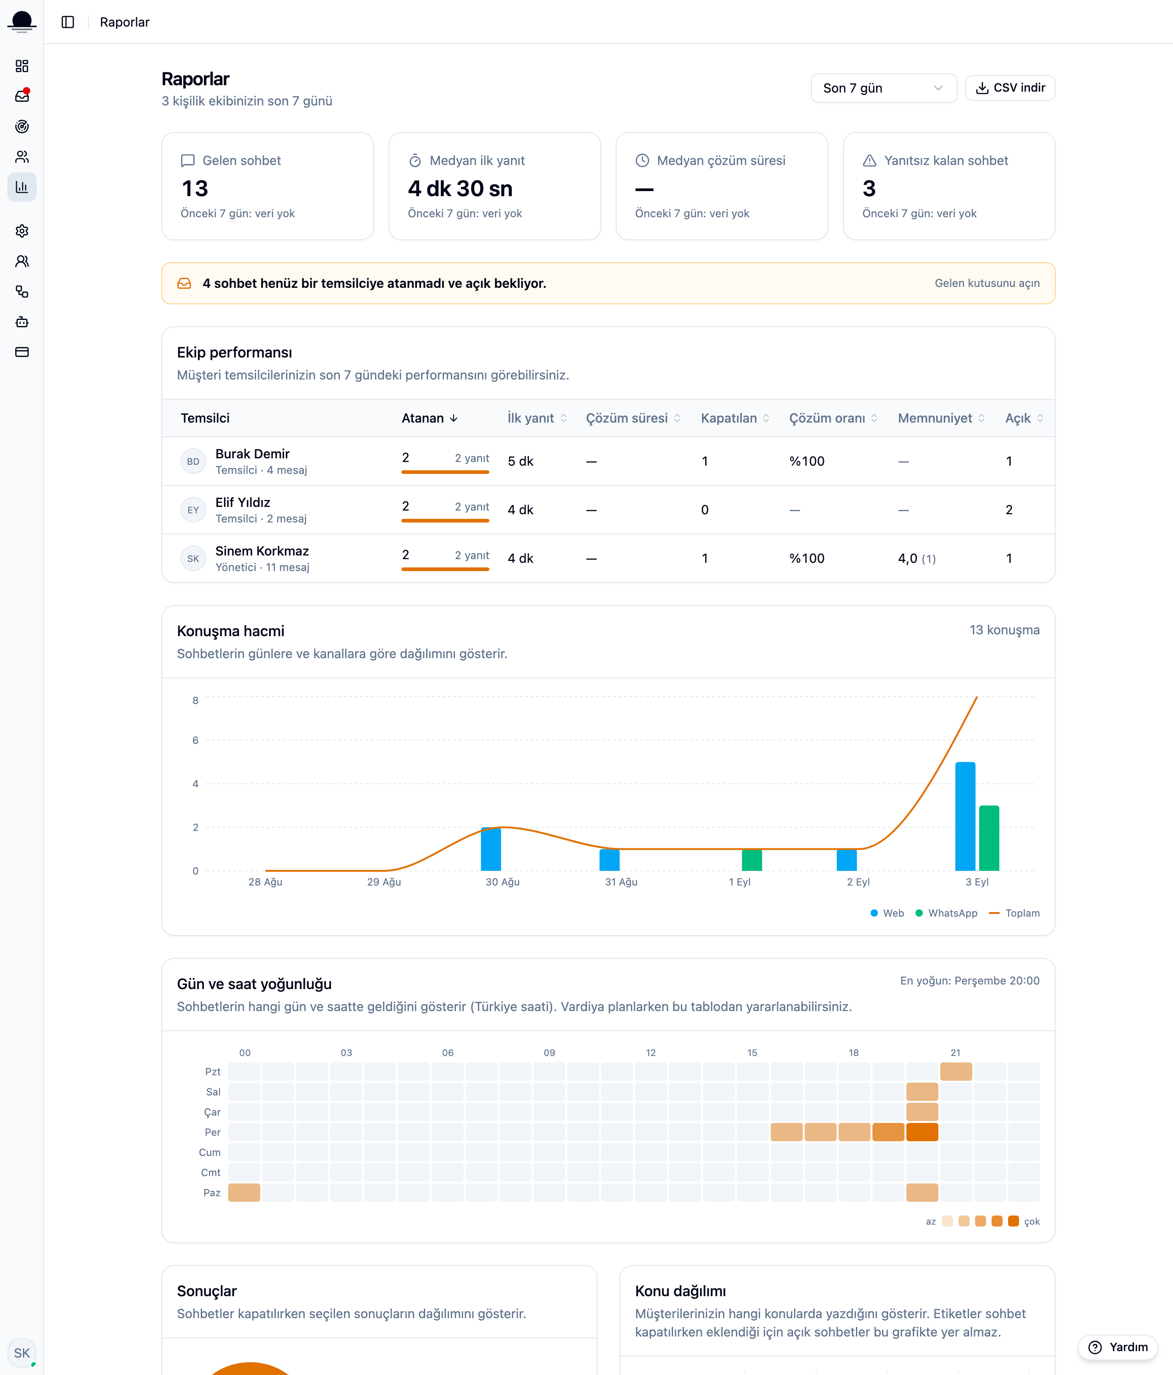This screenshot has height=1375, width=1173.
Task: Sort table by Çözüm süresi column
Action: (x=634, y=418)
